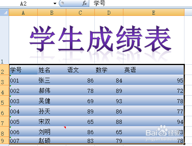The height and width of the screenshot is (146, 192).
Task: Select column A header
Action: coord(23,13)
